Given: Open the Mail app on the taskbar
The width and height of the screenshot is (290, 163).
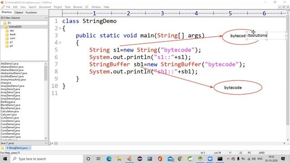Looking at the screenshot, I should 170,159.
